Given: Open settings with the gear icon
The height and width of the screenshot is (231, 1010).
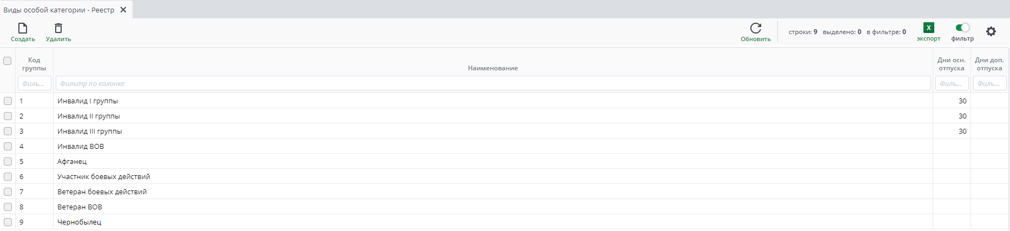Looking at the screenshot, I should pyautogui.click(x=991, y=31).
